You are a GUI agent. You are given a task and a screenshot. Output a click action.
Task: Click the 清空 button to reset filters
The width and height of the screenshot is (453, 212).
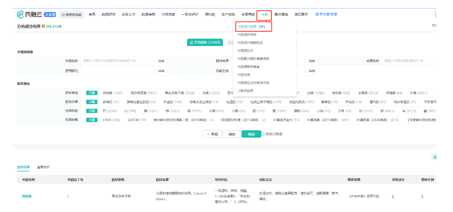pos(232,134)
